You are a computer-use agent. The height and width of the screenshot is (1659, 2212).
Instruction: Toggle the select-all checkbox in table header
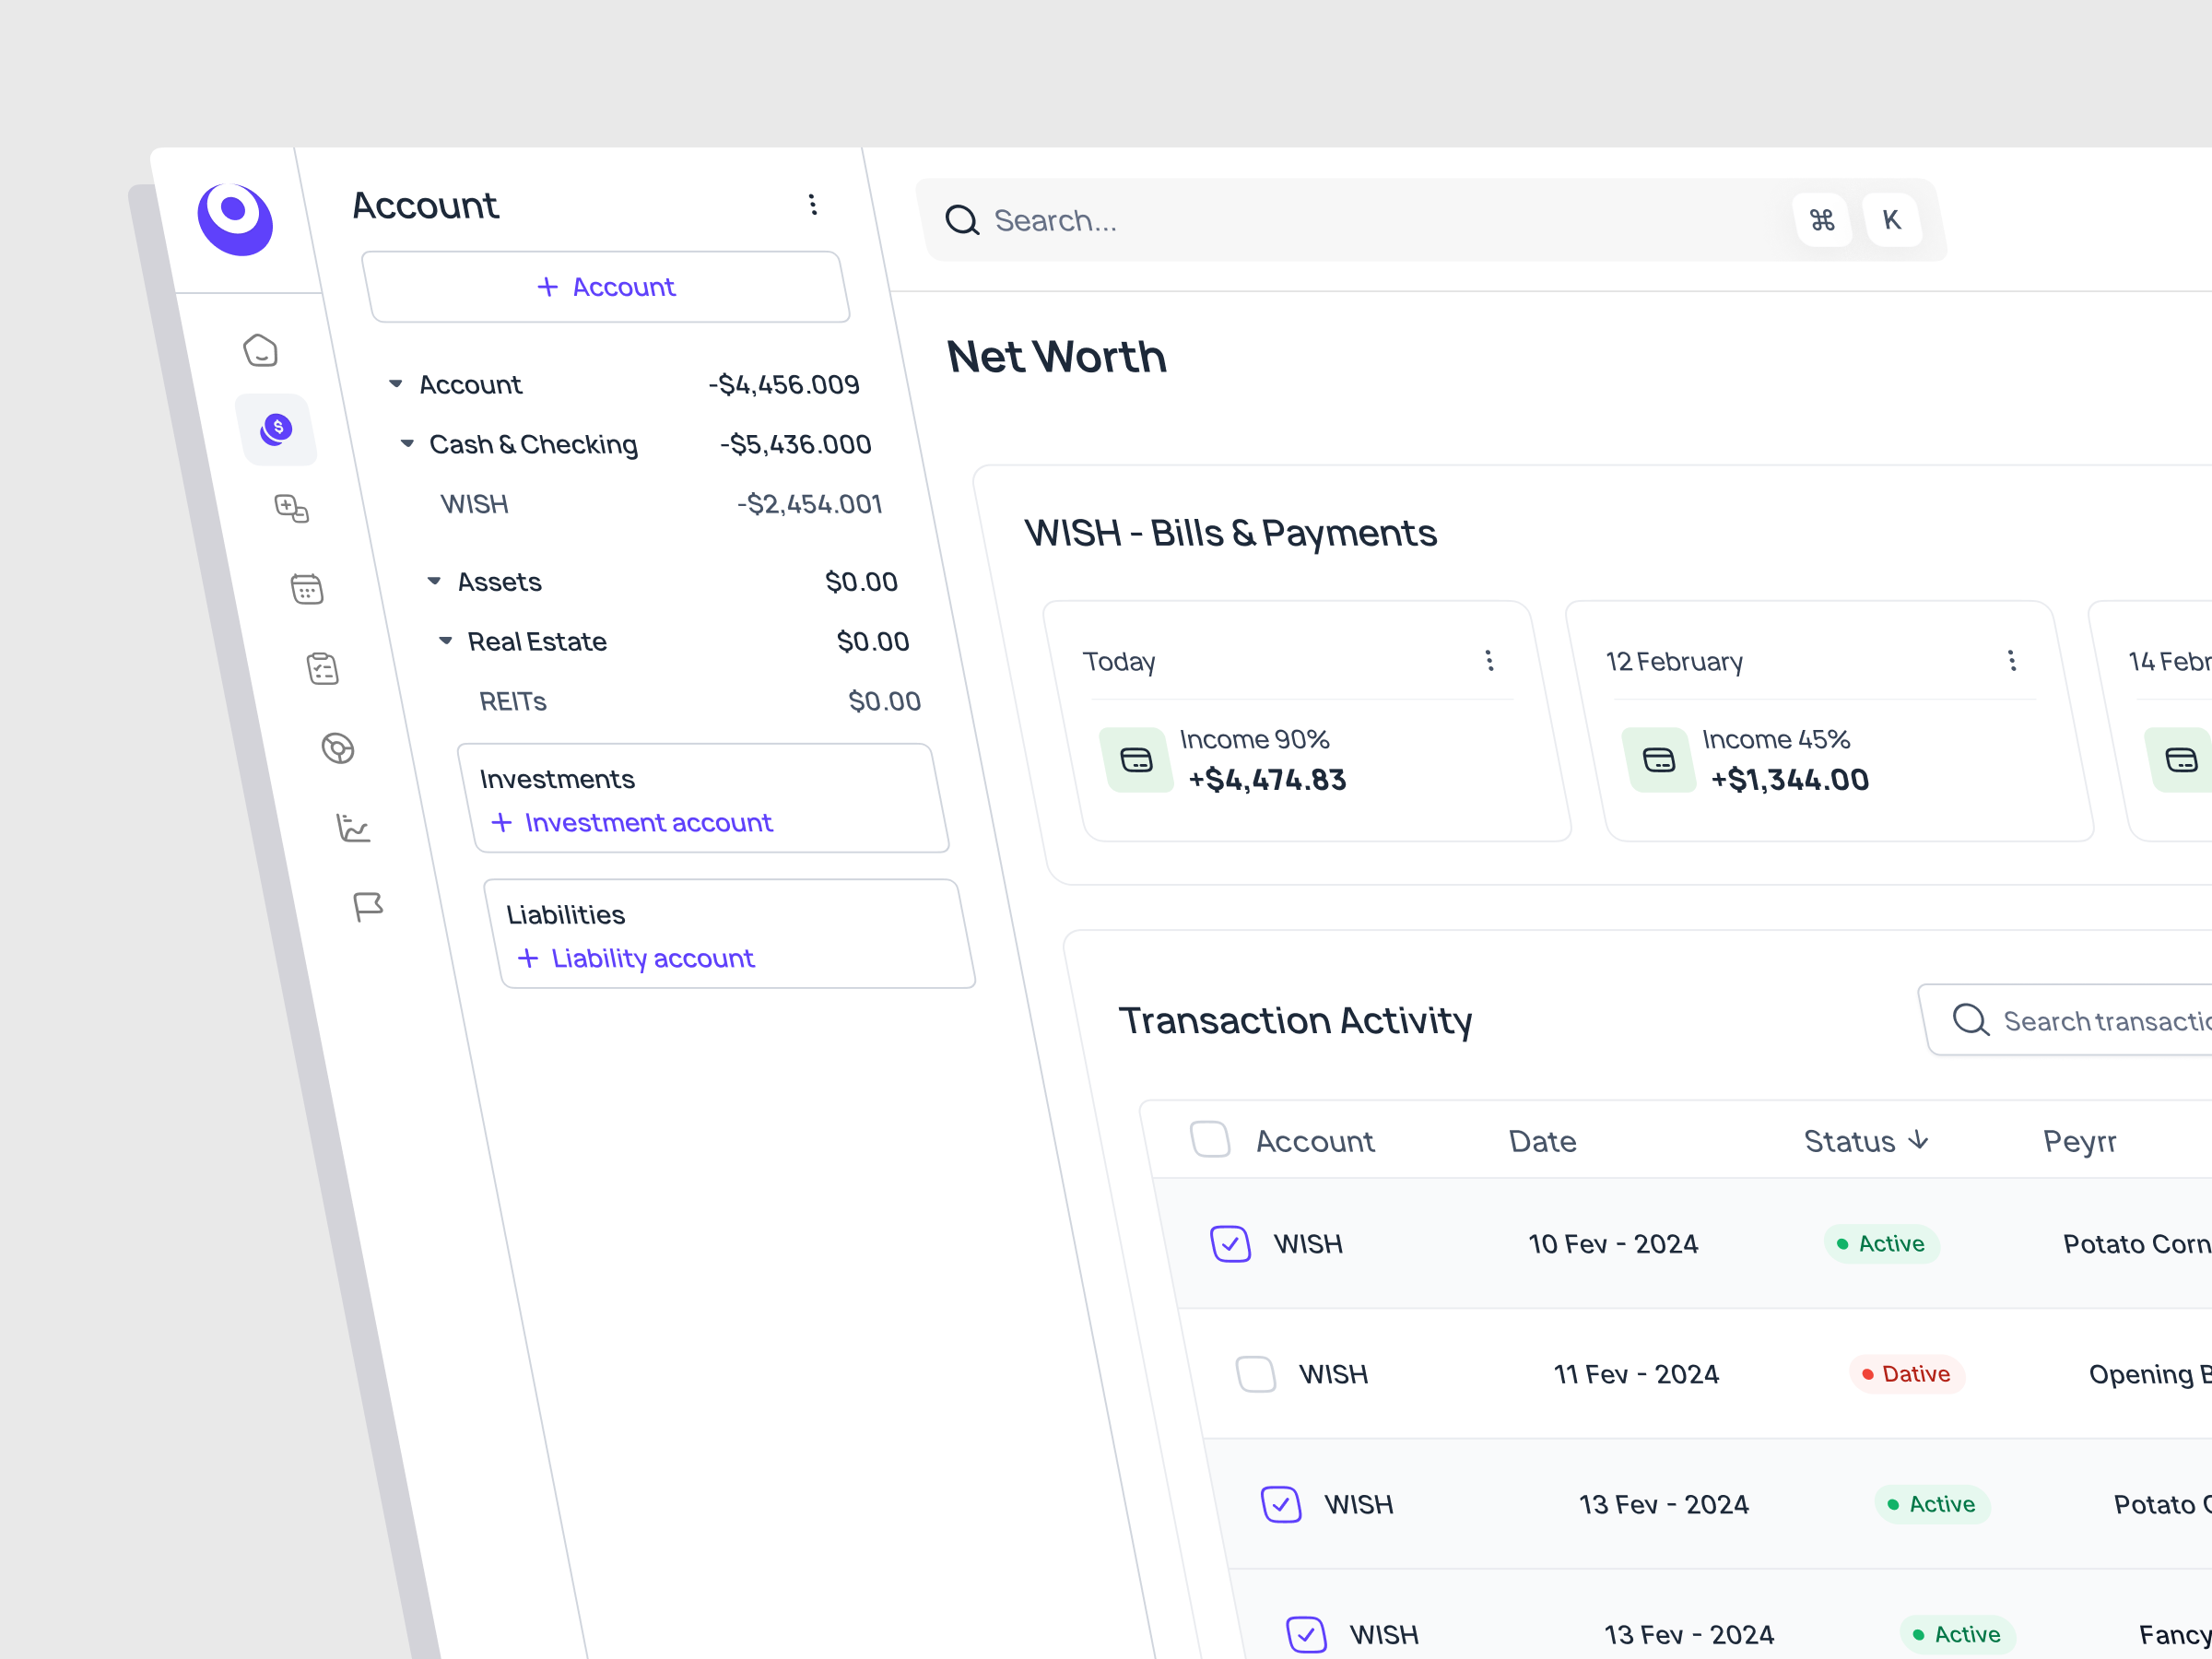[1211, 1139]
